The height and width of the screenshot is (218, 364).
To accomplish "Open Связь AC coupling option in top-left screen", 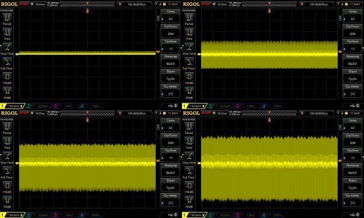I will [x=171, y=16].
